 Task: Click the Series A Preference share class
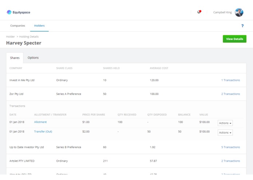coord(68,94)
